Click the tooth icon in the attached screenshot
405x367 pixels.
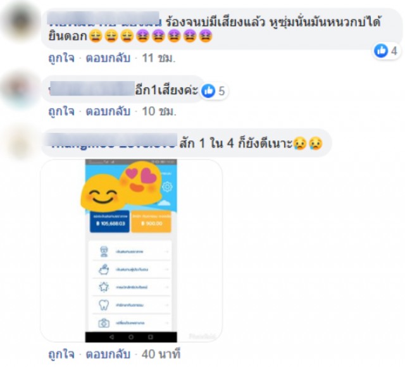pyautogui.click(x=104, y=305)
